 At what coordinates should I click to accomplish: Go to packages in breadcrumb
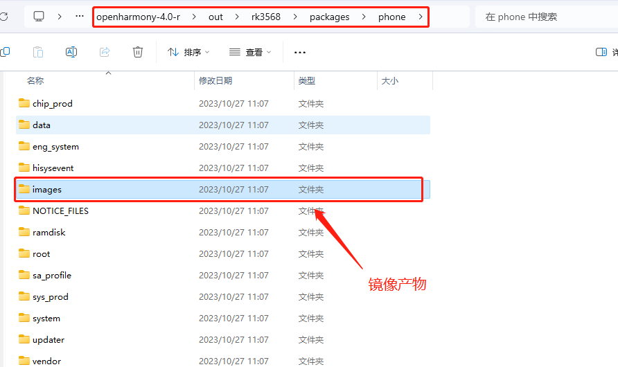pyautogui.click(x=330, y=17)
